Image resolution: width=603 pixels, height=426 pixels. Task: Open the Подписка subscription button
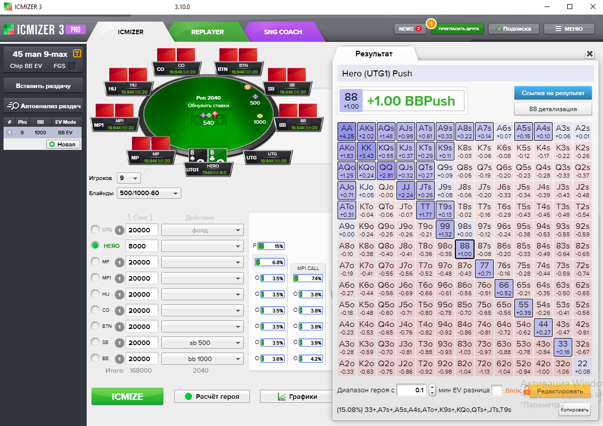coord(513,29)
